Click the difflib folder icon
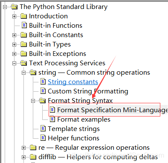Screen dimensions: 168x163 [33, 157]
